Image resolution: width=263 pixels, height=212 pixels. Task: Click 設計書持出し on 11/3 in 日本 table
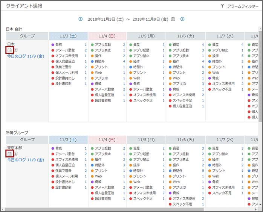point(65,78)
